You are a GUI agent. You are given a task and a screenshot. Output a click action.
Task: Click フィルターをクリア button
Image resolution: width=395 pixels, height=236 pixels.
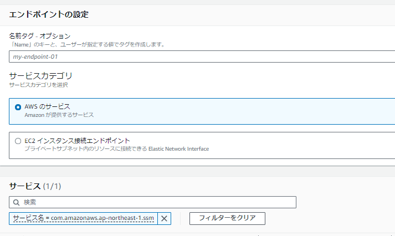(227, 218)
